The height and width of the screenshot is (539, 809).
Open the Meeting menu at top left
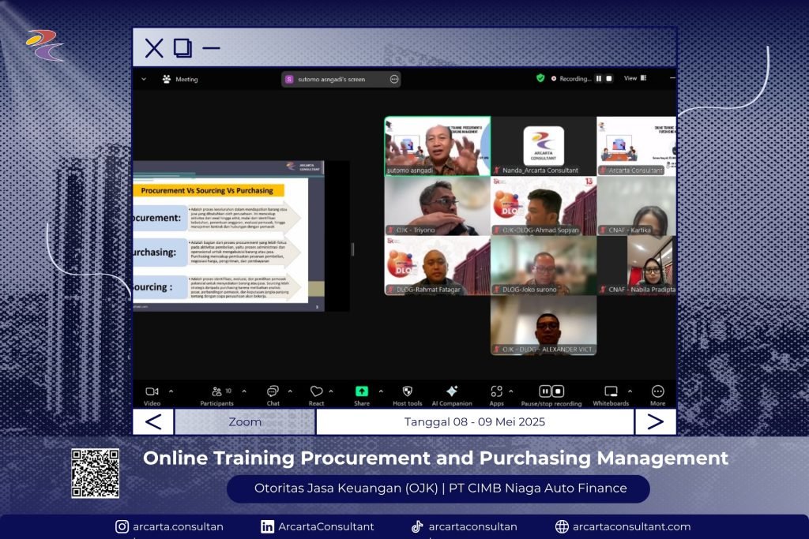point(180,79)
